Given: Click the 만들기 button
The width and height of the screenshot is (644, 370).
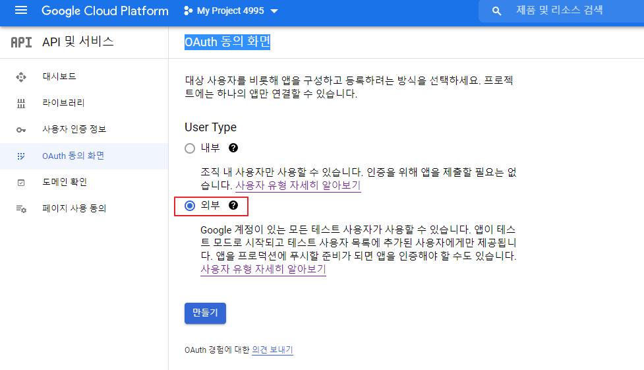Looking at the screenshot, I should 205,313.
